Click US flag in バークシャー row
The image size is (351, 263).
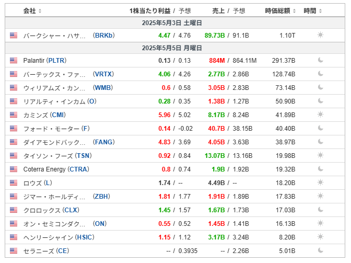tap(14, 36)
